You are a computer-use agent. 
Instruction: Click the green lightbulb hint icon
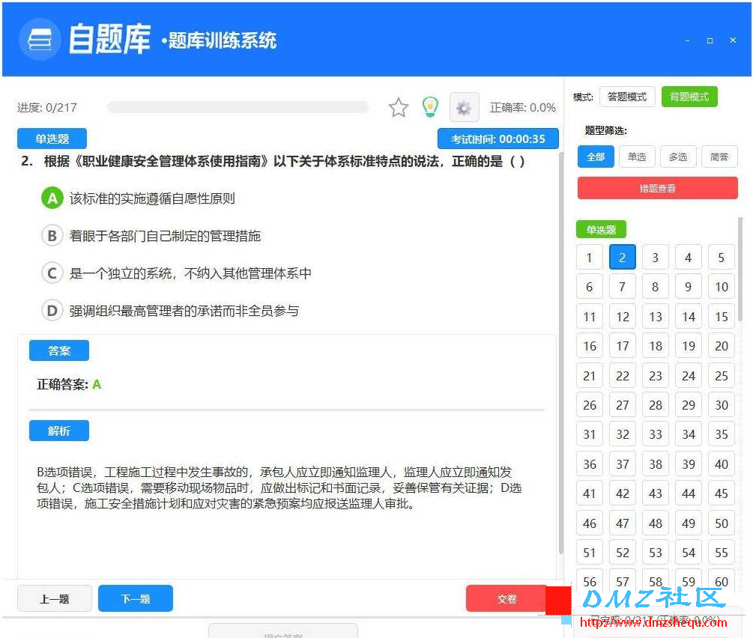point(430,106)
